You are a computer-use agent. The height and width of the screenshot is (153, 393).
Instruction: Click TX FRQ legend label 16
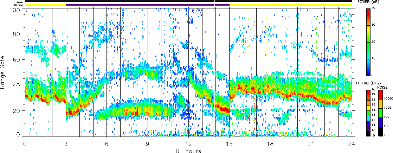pyautogui.click(x=373, y=100)
